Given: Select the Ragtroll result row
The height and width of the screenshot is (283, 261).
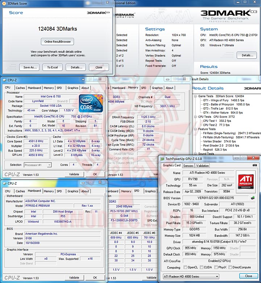Looking at the screenshot, I should tap(215, 150).
